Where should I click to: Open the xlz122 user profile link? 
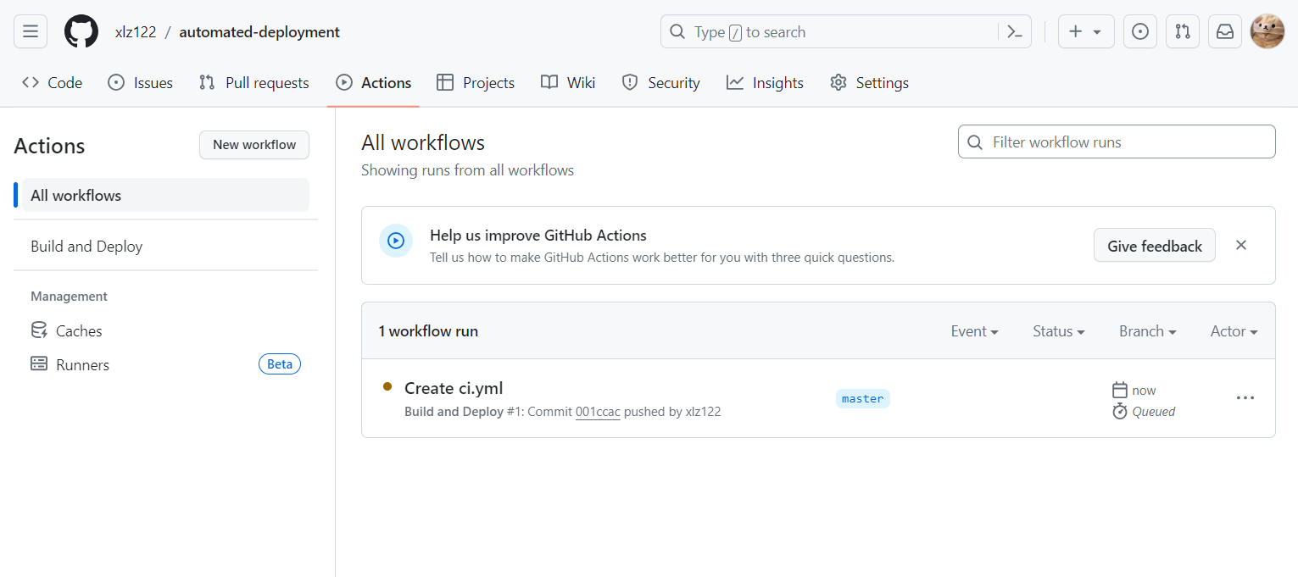pyautogui.click(x=136, y=32)
